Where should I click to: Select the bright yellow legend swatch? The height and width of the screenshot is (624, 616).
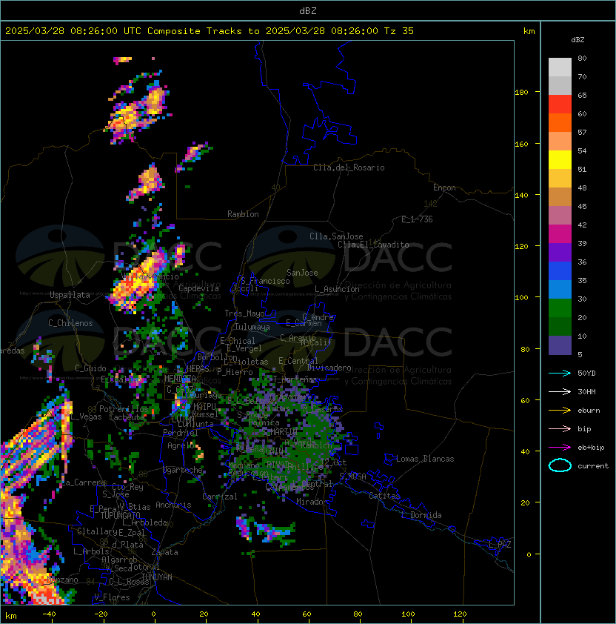(560, 159)
